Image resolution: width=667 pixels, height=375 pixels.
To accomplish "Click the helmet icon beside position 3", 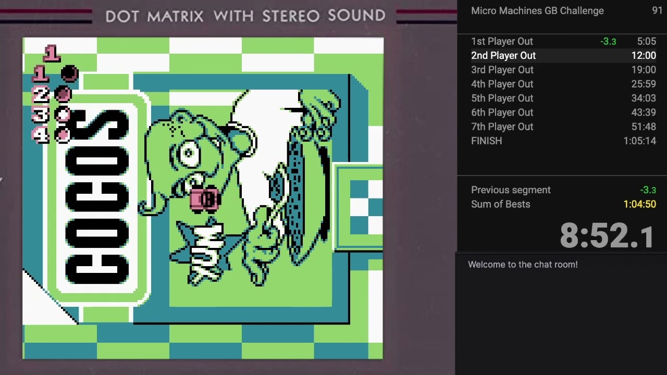I will coord(63,115).
